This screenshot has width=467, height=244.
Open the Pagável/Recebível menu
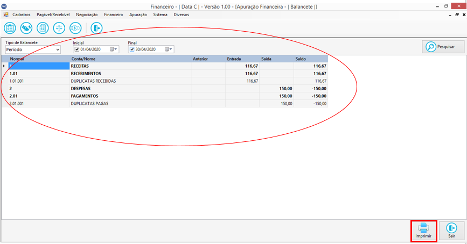(53, 15)
